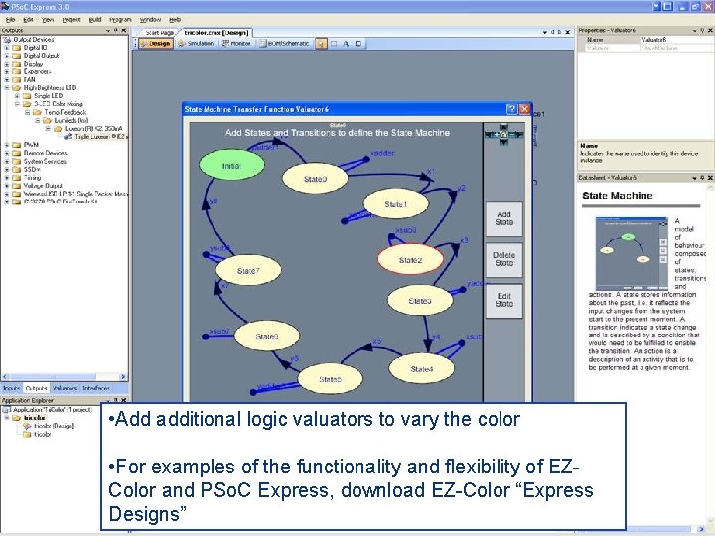Open the Build menu

pyautogui.click(x=95, y=20)
